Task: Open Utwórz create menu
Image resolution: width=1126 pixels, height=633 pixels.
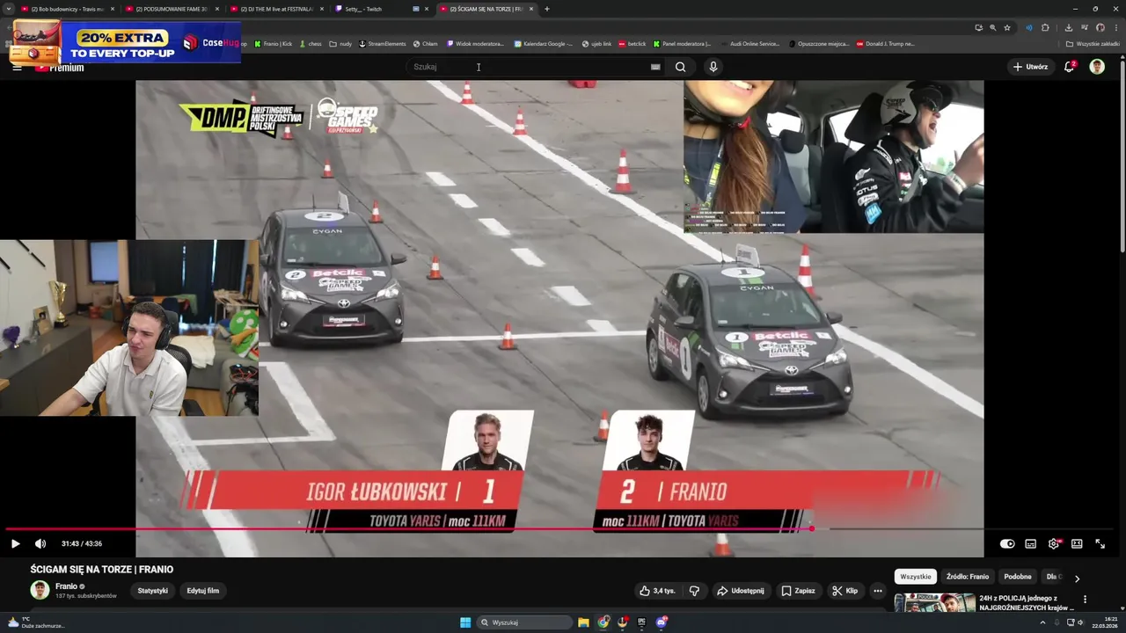Action: tap(1030, 67)
